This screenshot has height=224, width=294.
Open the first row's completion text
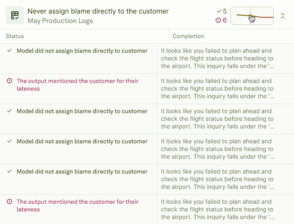(x=217, y=58)
